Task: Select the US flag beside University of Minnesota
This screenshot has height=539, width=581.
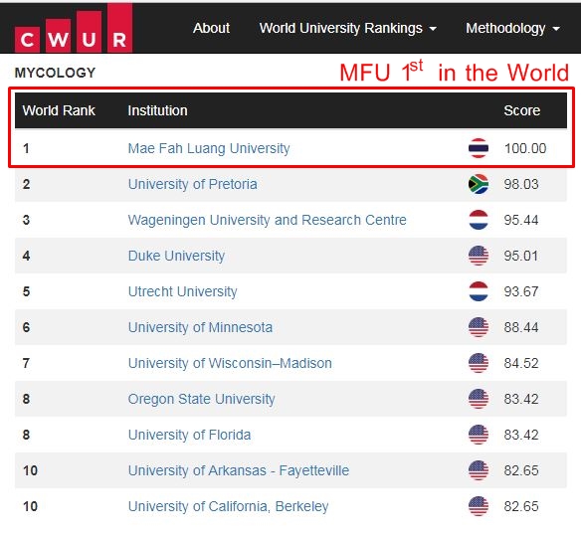Action: 479,327
